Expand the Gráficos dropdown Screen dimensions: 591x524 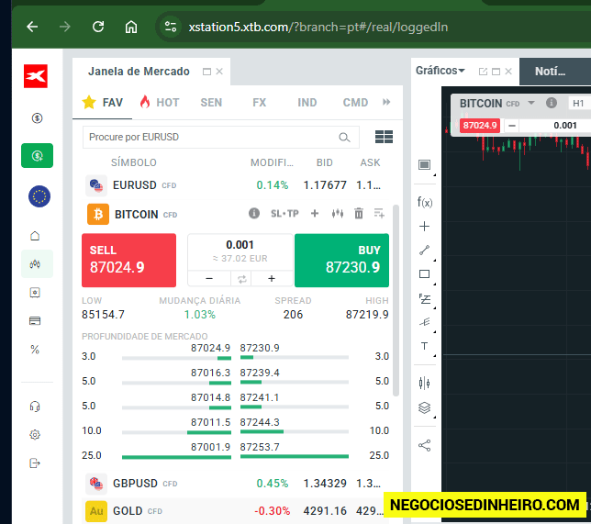tap(440, 71)
